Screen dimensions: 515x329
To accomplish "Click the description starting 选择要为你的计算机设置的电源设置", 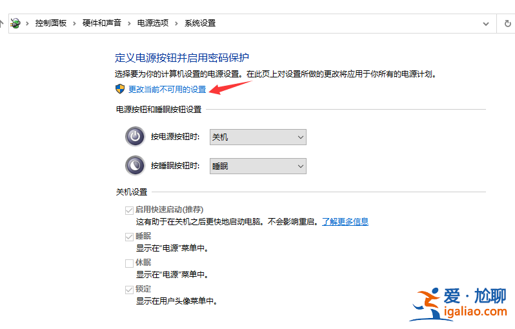I will click(276, 74).
